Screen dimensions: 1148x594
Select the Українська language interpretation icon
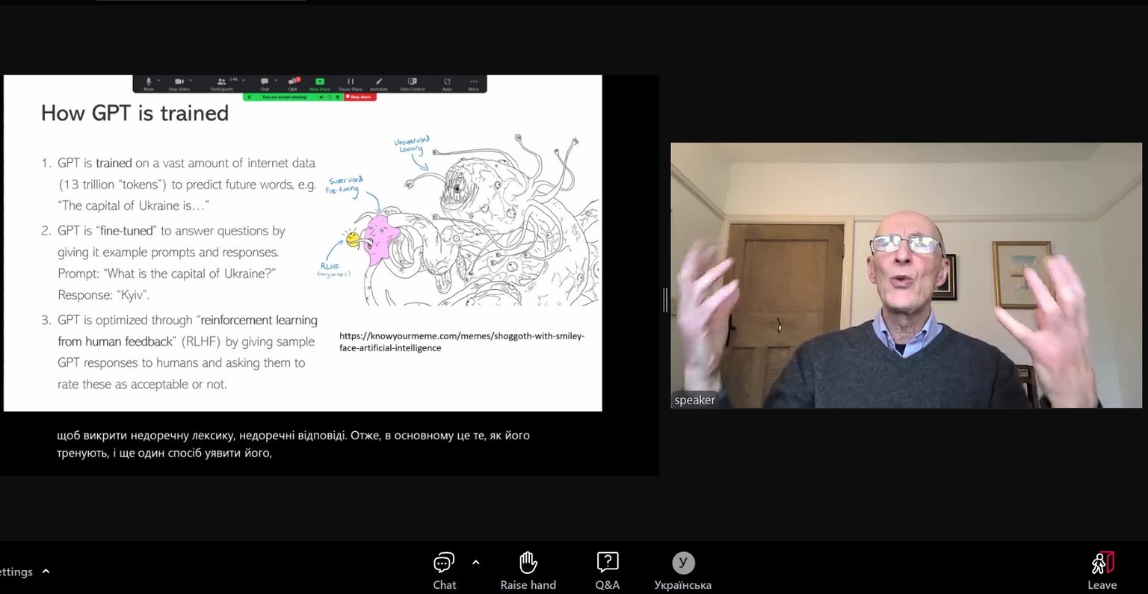point(682,571)
